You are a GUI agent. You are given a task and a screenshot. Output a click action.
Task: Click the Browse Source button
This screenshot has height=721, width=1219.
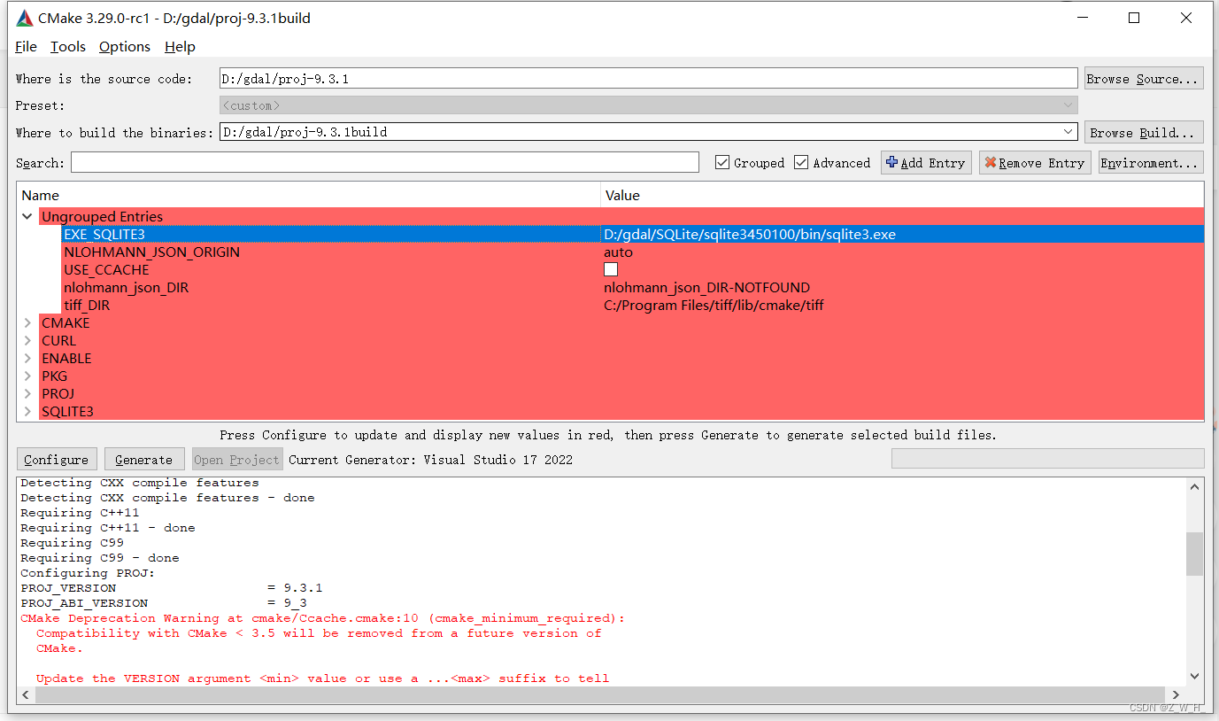(x=1144, y=79)
